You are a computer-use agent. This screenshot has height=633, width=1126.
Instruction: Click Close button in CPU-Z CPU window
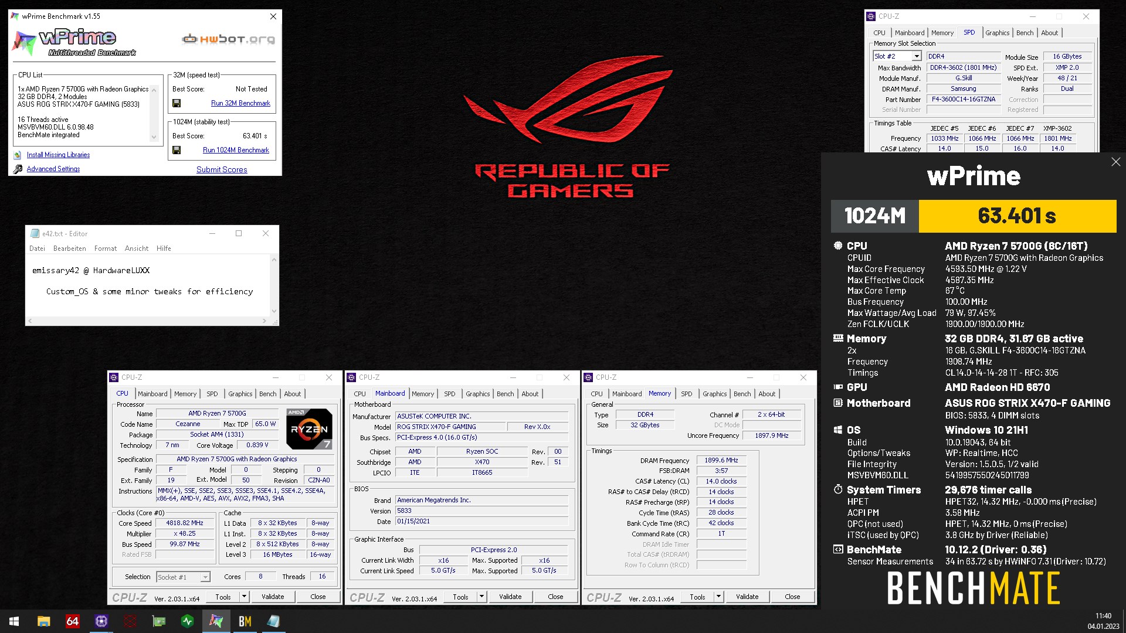(318, 597)
